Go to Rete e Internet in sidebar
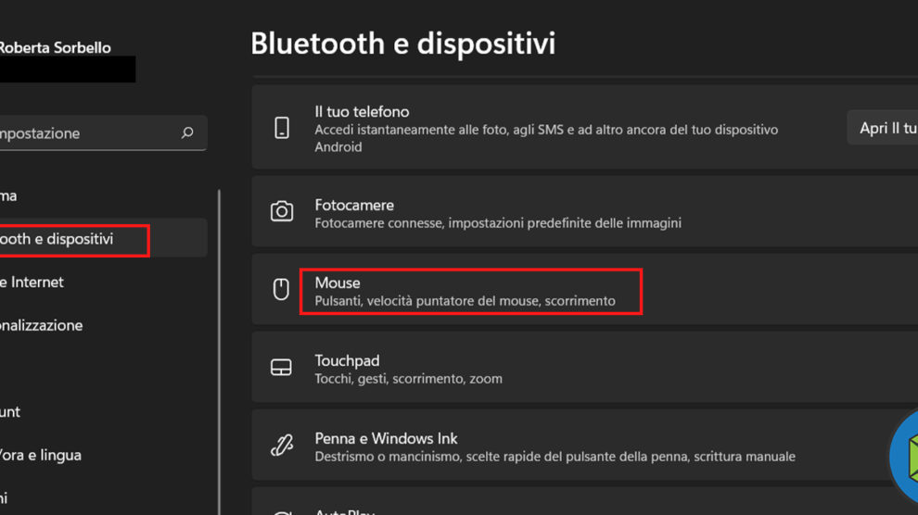Screen dimensions: 918x515 [32, 283]
